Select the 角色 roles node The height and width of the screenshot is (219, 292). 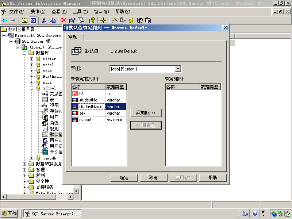[54, 123]
